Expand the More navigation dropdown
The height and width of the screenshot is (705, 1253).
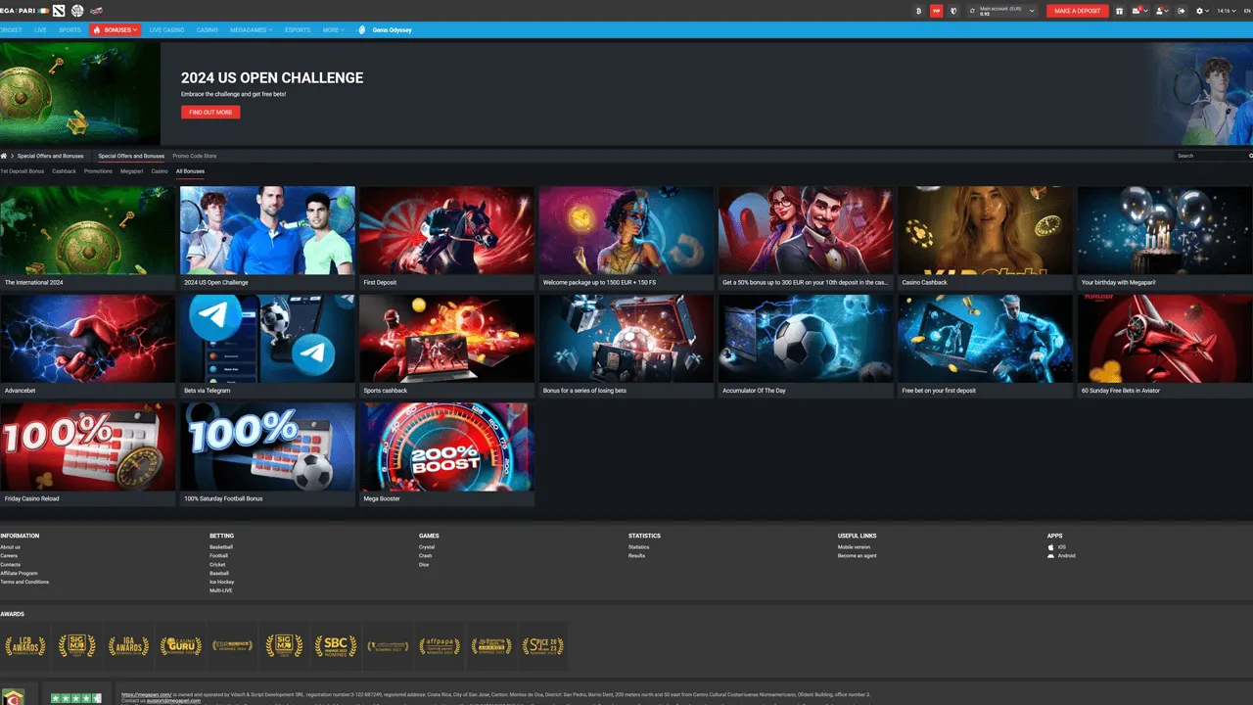click(334, 30)
